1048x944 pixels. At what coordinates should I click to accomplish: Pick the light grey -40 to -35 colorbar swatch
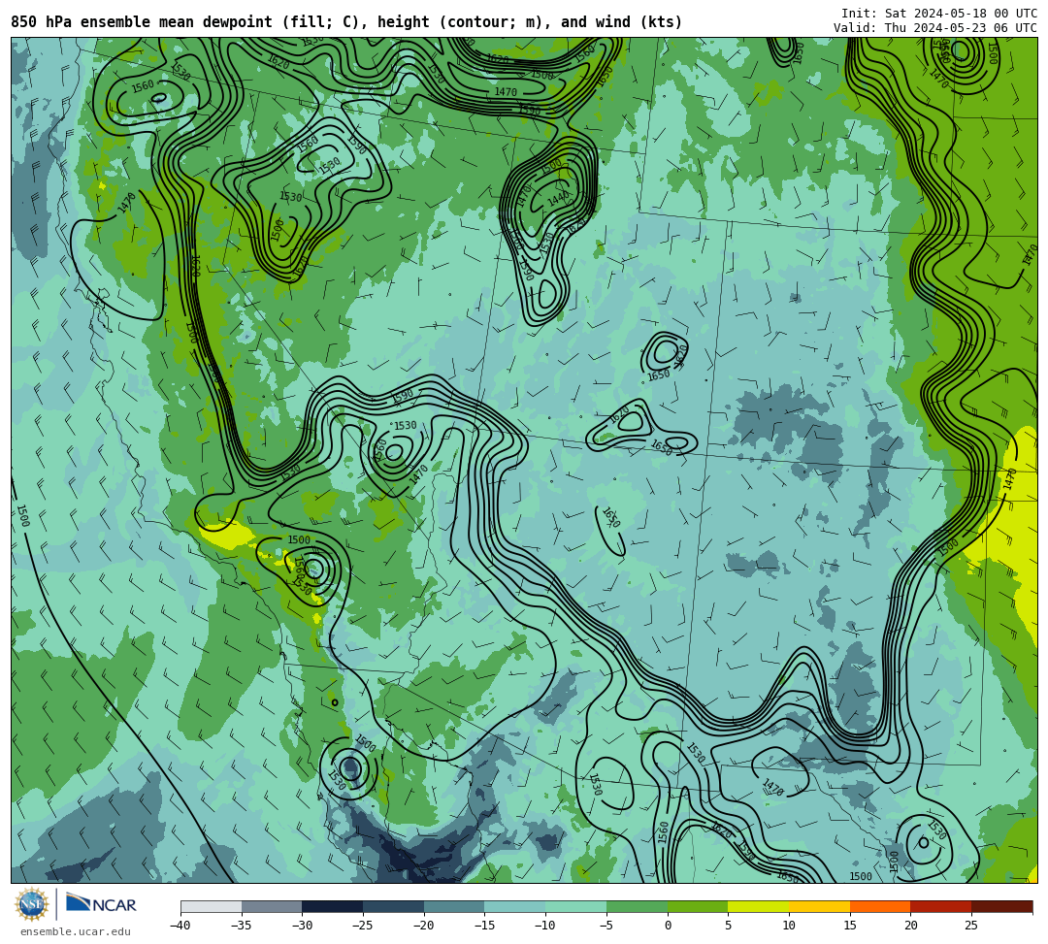point(212,906)
